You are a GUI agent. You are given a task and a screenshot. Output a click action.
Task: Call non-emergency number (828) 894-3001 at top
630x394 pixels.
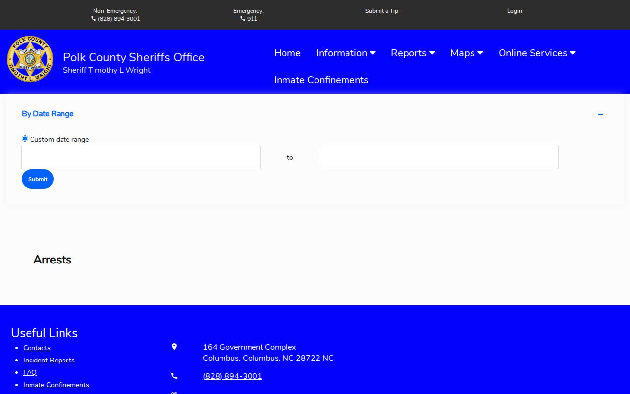pos(119,19)
